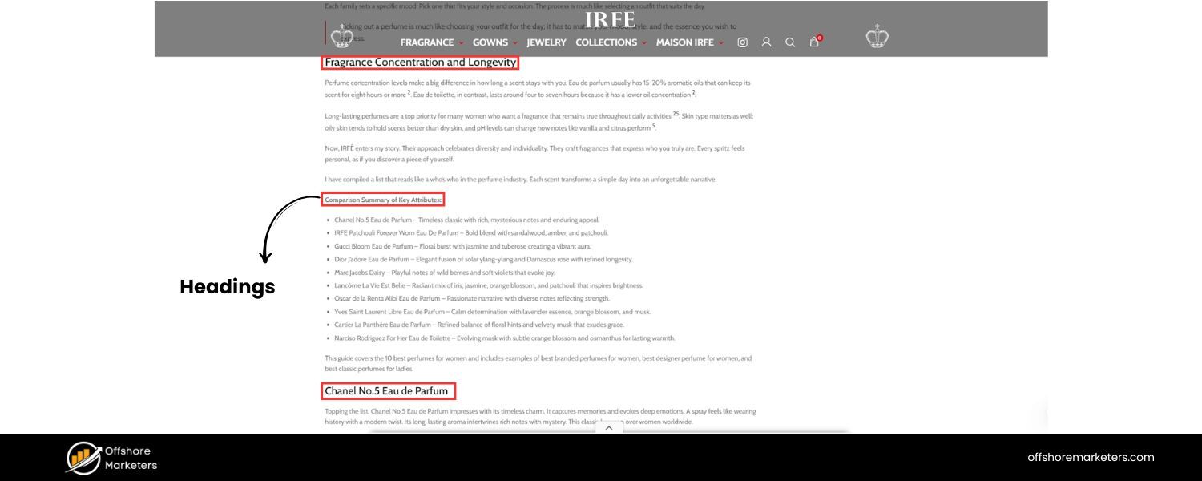The image size is (1202, 481).
Task: Click the offshoremarketers.com link
Action: 1091,457
